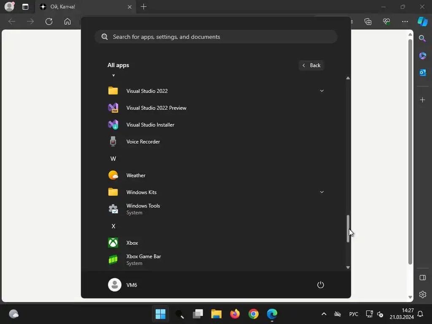The width and height of the screenshot is (432, 324).
Task: Launch Visual Studio 2022 Preview app icon
Action: point(113,108)
